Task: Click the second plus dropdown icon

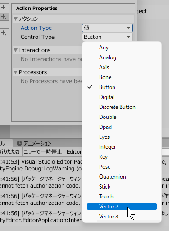Action: (4, 16)
